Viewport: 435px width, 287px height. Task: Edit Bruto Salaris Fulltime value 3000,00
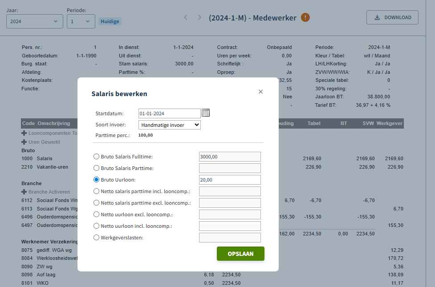point(230,157)
